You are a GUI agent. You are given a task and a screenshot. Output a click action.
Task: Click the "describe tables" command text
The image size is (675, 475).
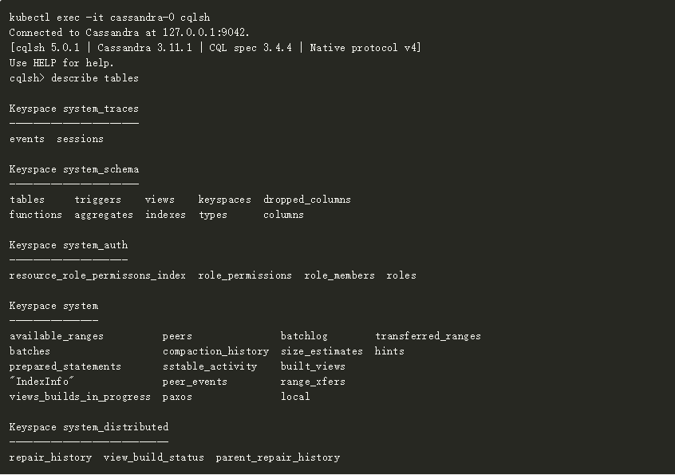click(95, 78)
